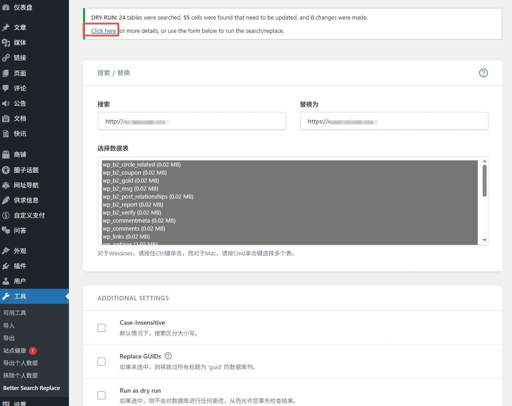The width and height of the screenshot is (512, 406).
Task: Click the table list scroll down arrow
Action: [x=484, y=240]
